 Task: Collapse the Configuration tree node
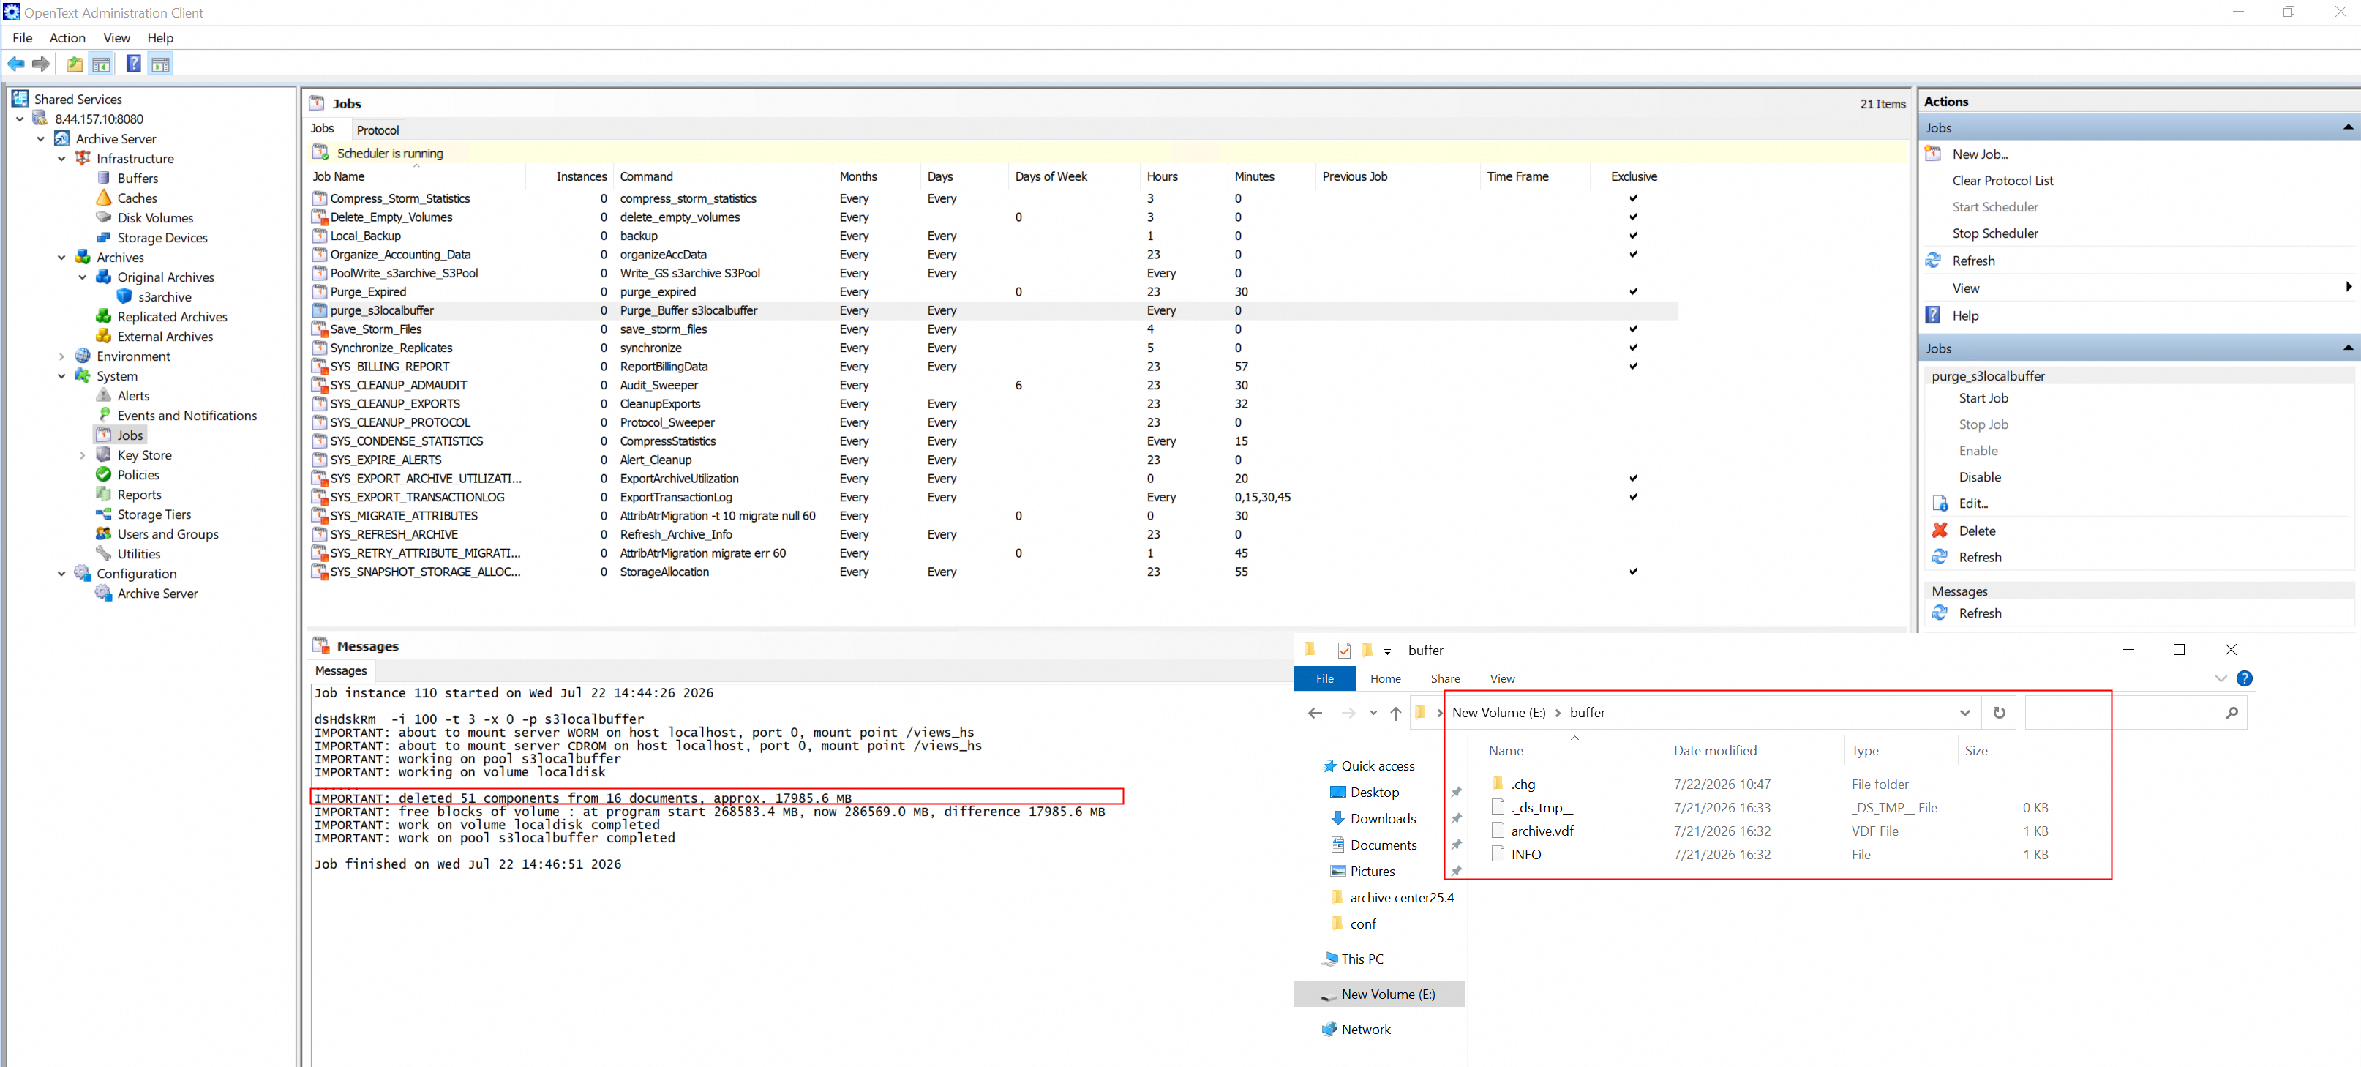[61, 574]
